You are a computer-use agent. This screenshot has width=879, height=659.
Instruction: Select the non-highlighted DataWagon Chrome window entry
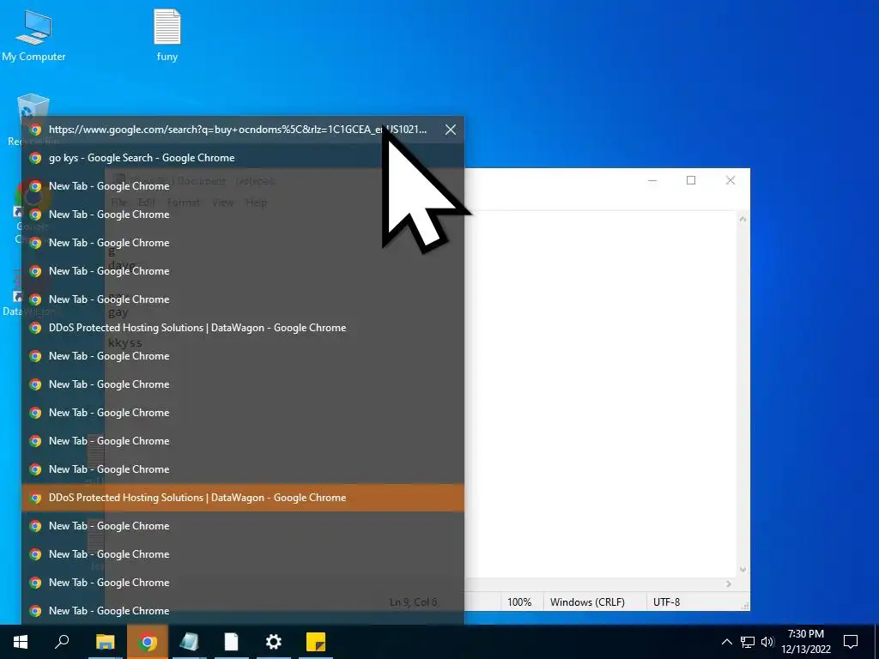pos(243,328)
